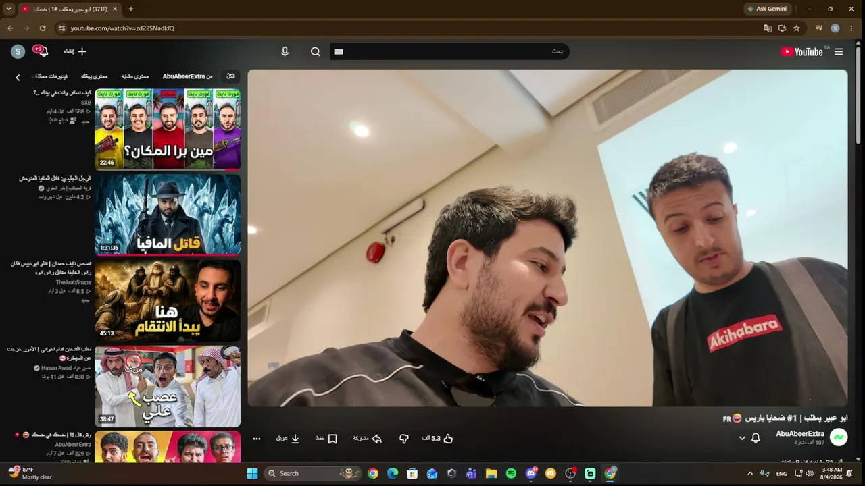The width and height of the screenshot is (865, 486).
Task: Open the YouTube guide hamburger menu
Action: coord(839,52)
